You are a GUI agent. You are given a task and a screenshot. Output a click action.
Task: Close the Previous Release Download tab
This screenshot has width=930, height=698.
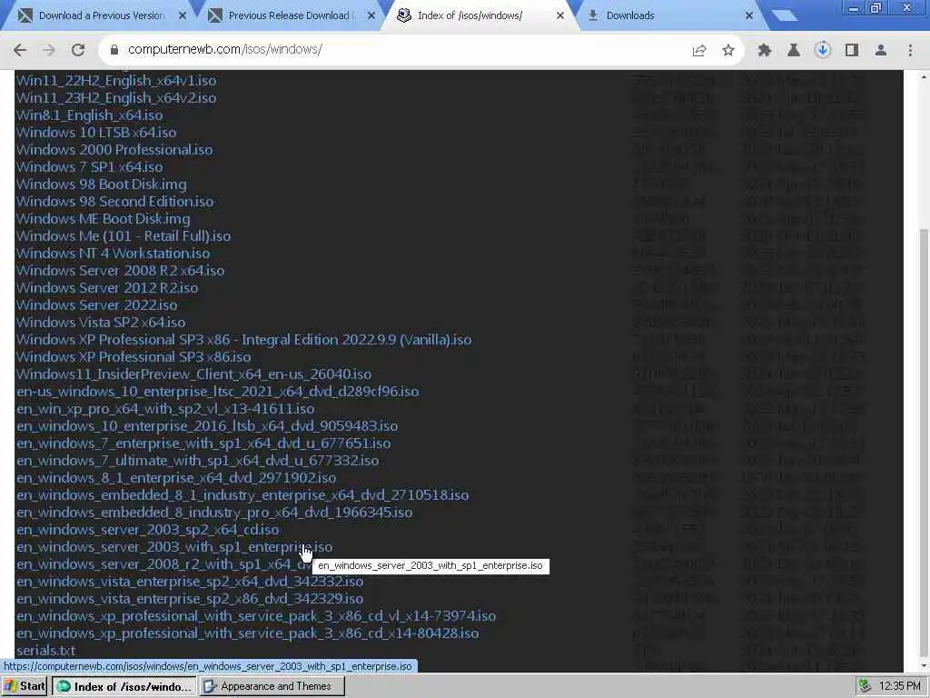point(371,15)
